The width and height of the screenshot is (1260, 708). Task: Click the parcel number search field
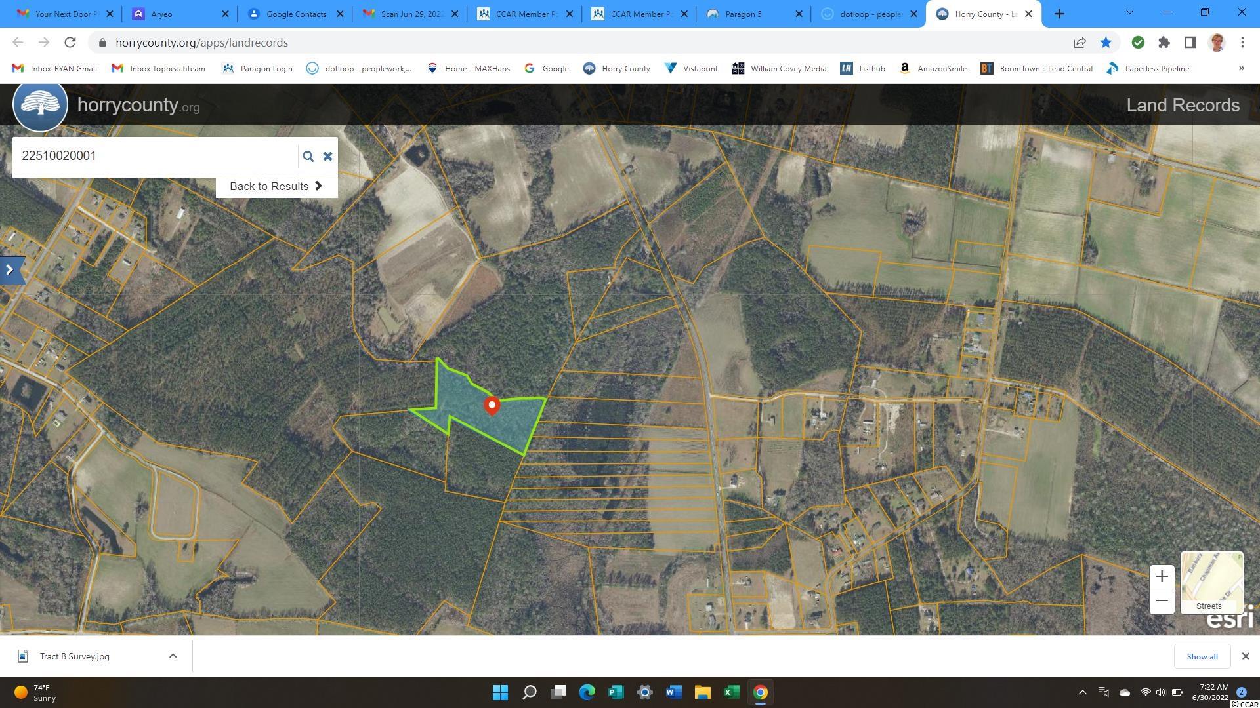pos(154,156)
